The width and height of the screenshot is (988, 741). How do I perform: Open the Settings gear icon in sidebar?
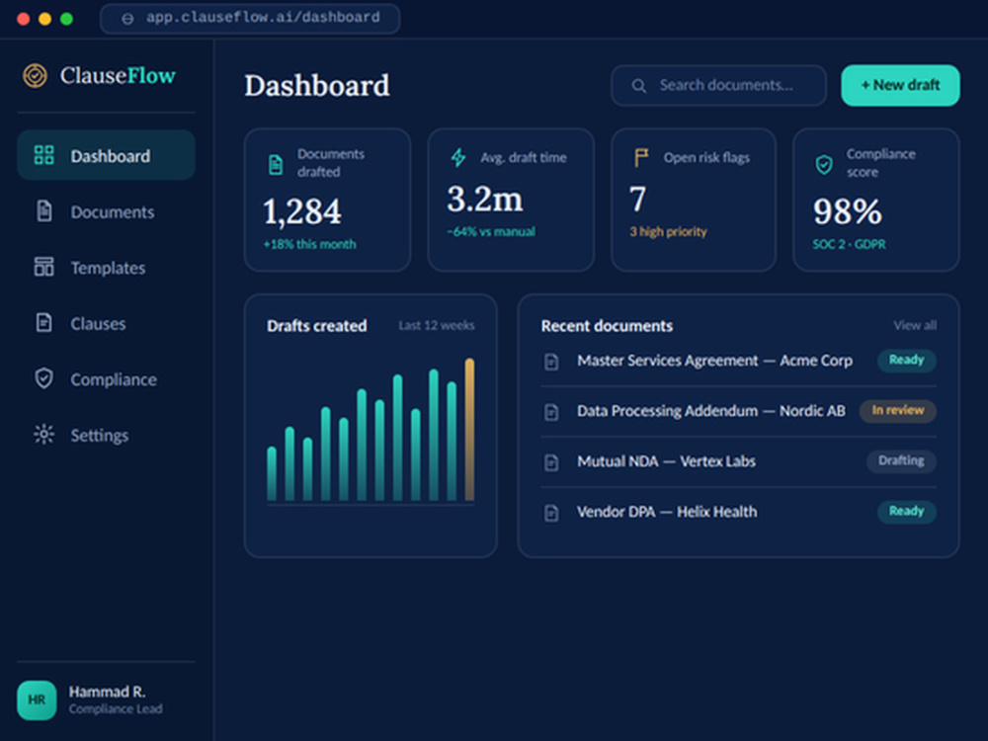[x=44, y=434]
